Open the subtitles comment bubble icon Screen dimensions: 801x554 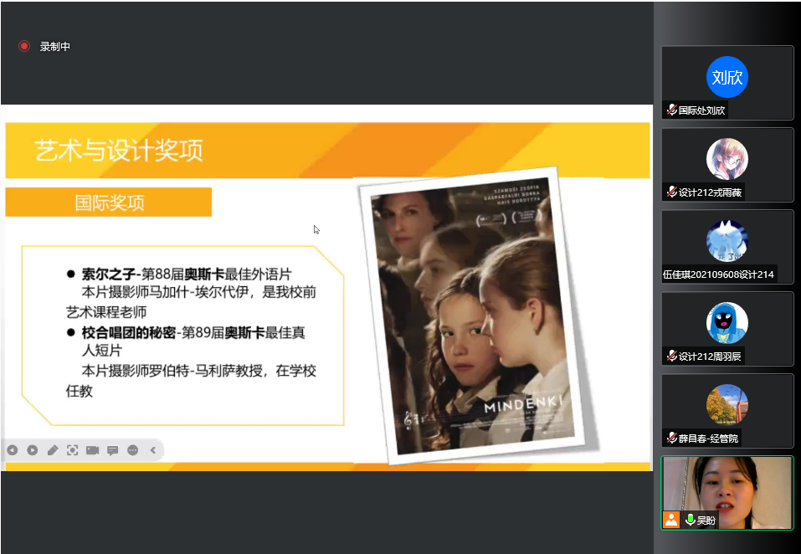coord(112,450)
